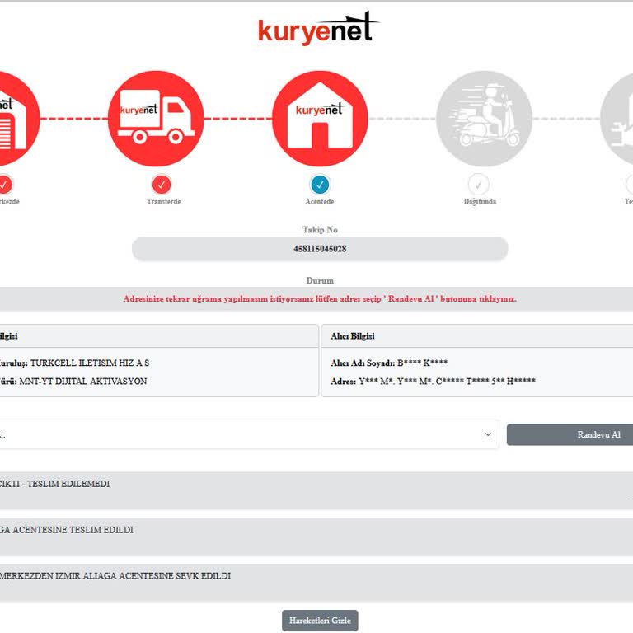Click the Hareketleri Gizle button

[320, 621]
